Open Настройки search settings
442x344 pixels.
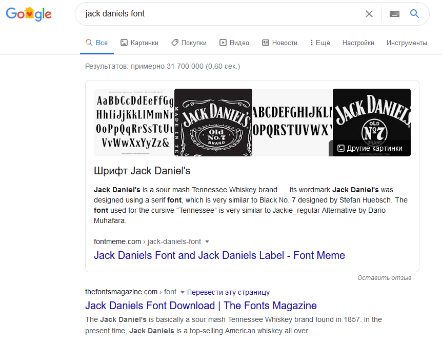pos(358,43)
